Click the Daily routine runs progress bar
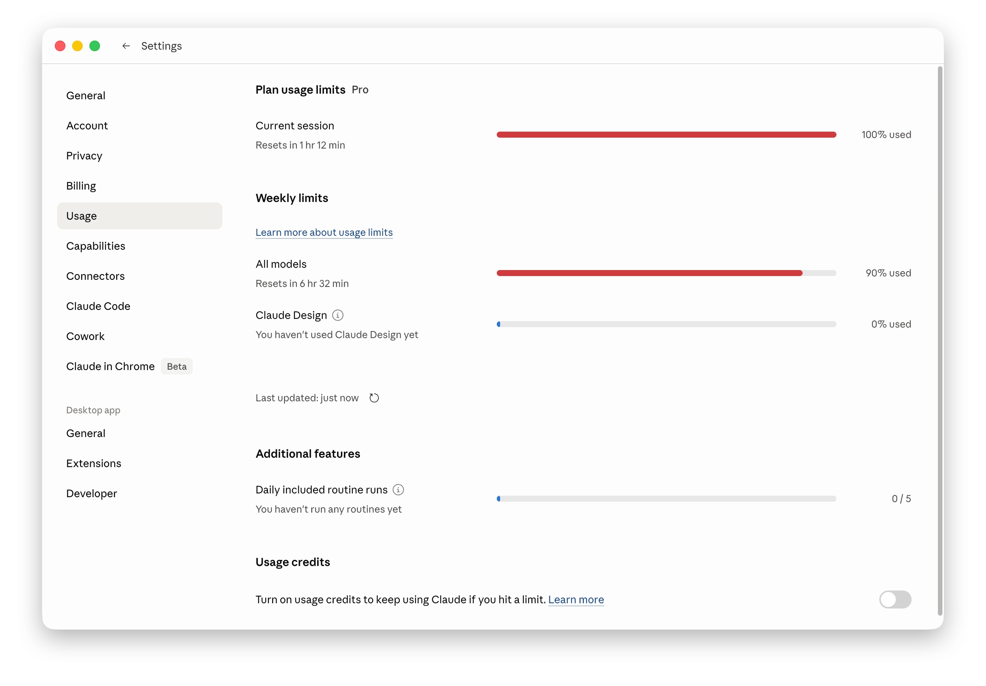986x686 pixels. (666, 499)
